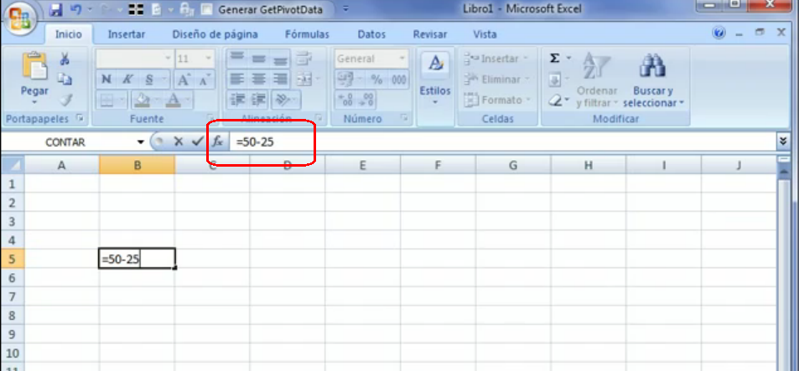Click row header 8
Screen dimensions: 799x371
click(11, 316)
